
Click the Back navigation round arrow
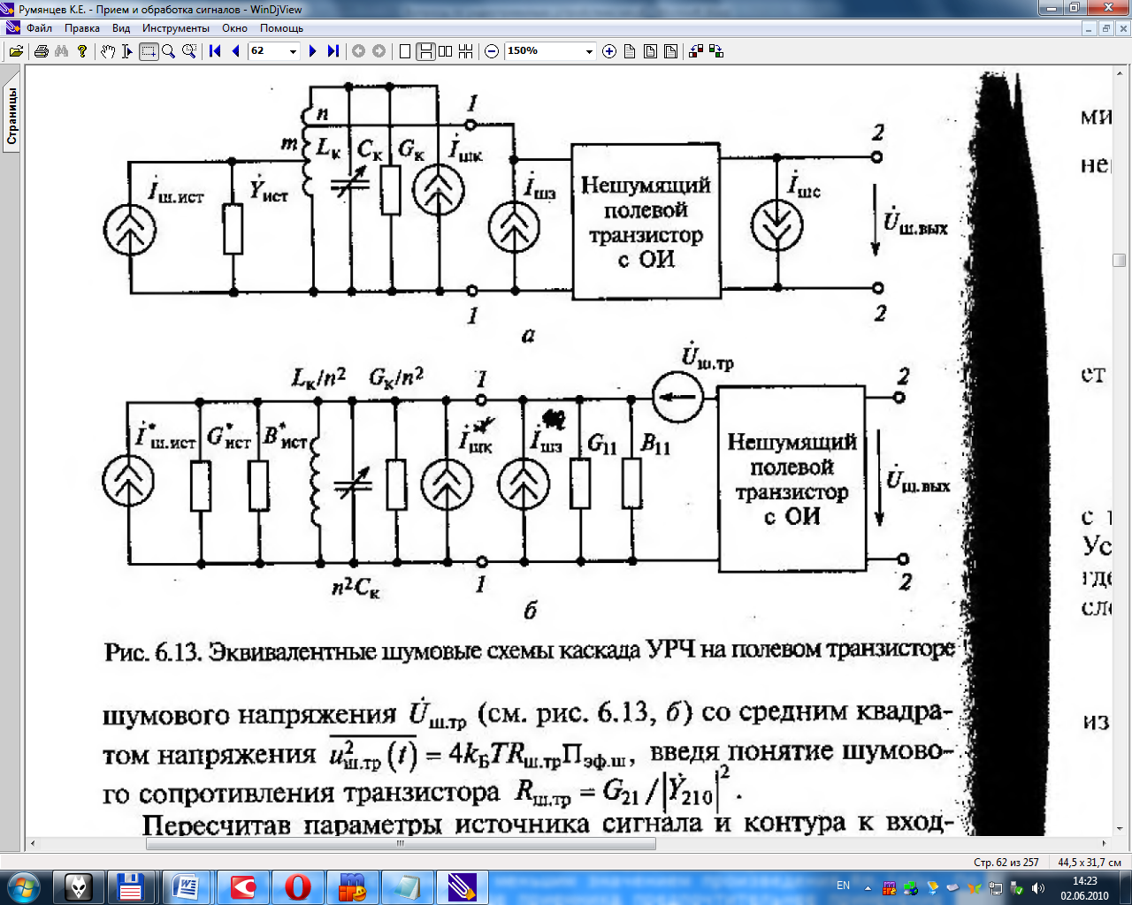pos(358,51)
